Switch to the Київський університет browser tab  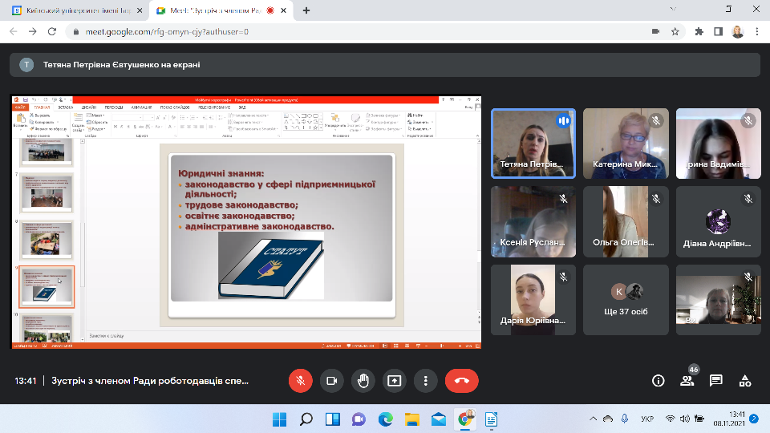click(76, 10)
